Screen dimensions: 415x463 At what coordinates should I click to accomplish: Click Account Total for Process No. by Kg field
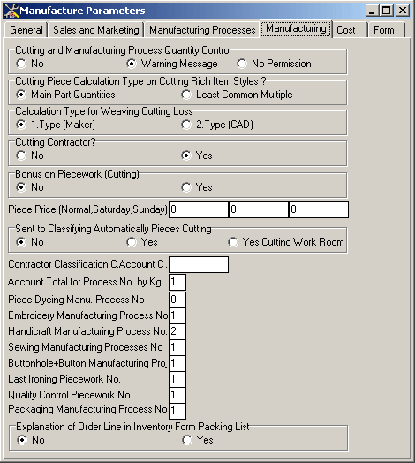[x=177, y=282]
